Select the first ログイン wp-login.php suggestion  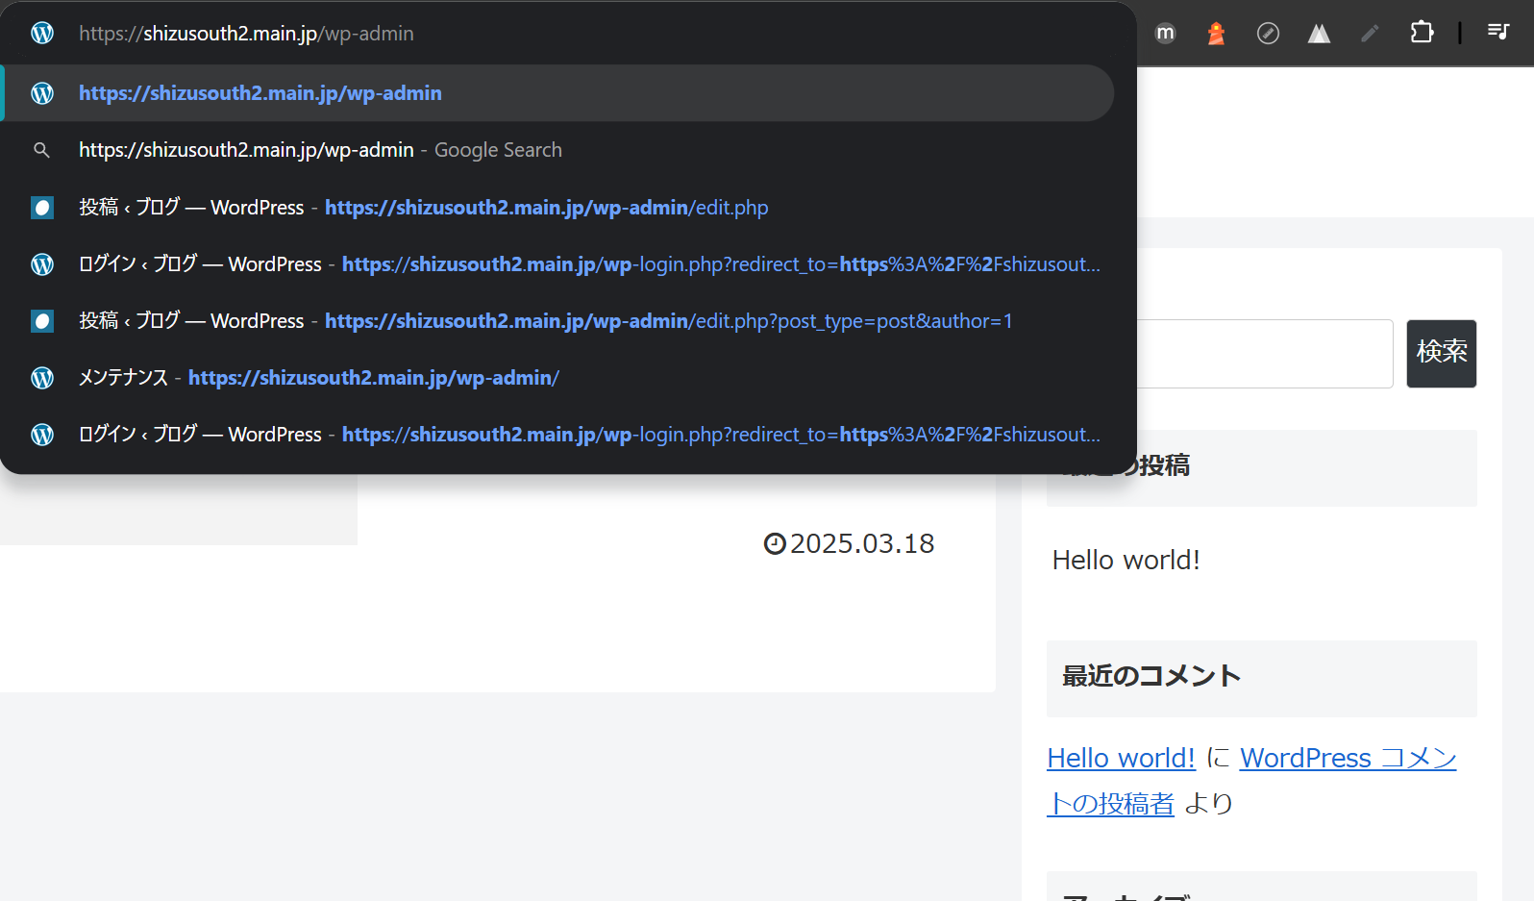tap(588, 264)
